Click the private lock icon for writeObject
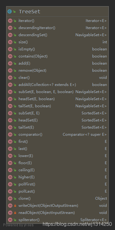The width and height of the screenshot is (115, 230). pos(15,206)
